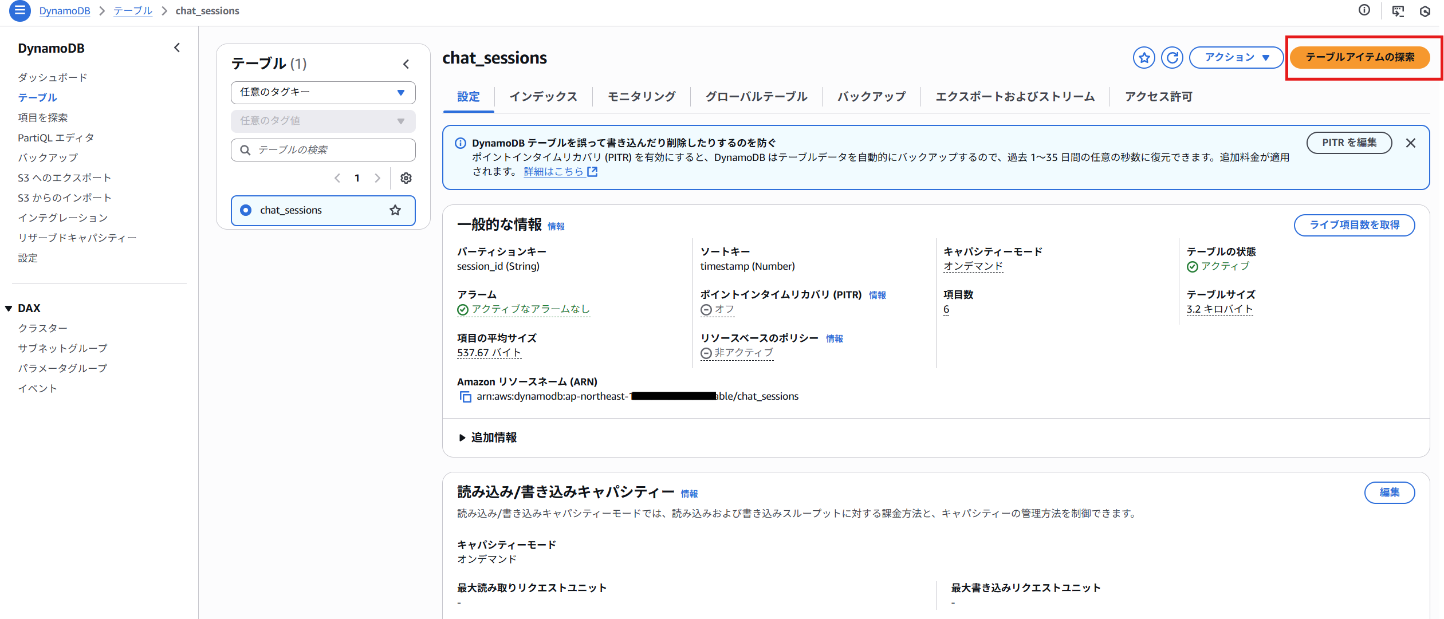Click the info circle icon in top bar
This screenshot has width=1444, height=619.
(1364, 10)
